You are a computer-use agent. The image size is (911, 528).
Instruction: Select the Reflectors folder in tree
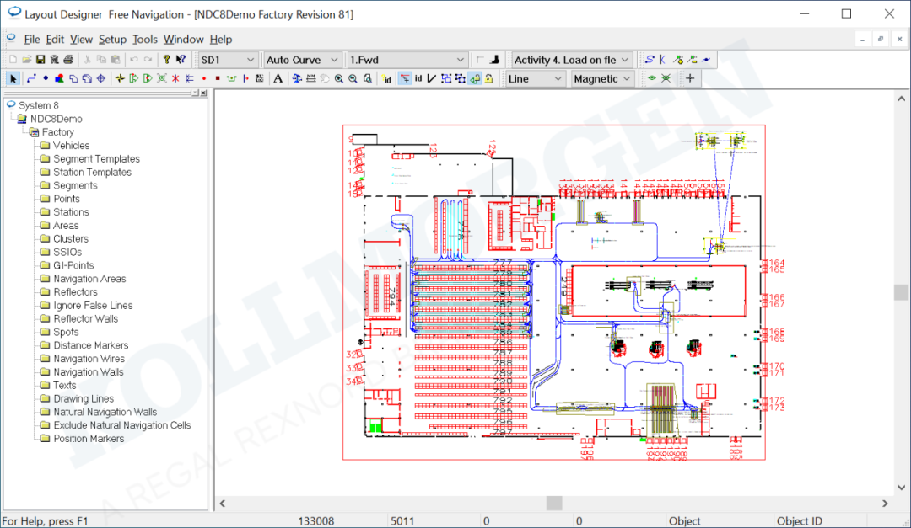75,292
